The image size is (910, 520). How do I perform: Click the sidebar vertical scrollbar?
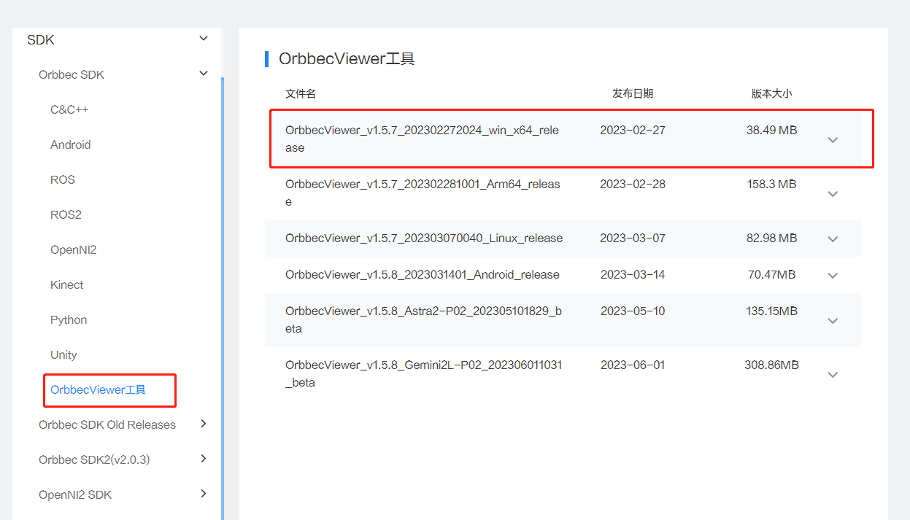coord(223,292)
